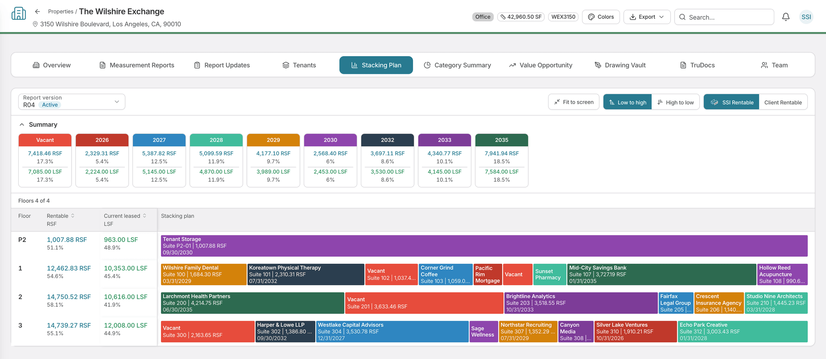Open notifications bell

coord(786,17)
